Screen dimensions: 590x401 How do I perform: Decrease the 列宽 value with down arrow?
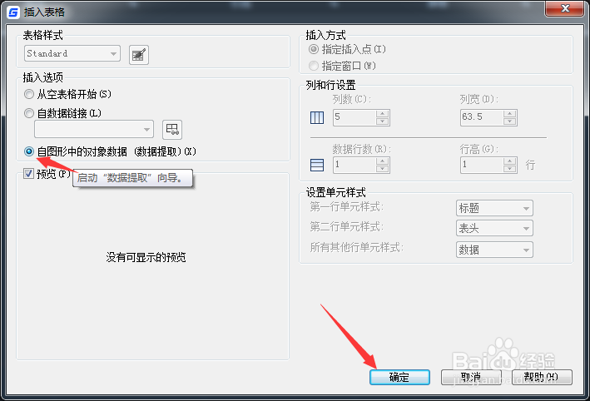(509, 121)
